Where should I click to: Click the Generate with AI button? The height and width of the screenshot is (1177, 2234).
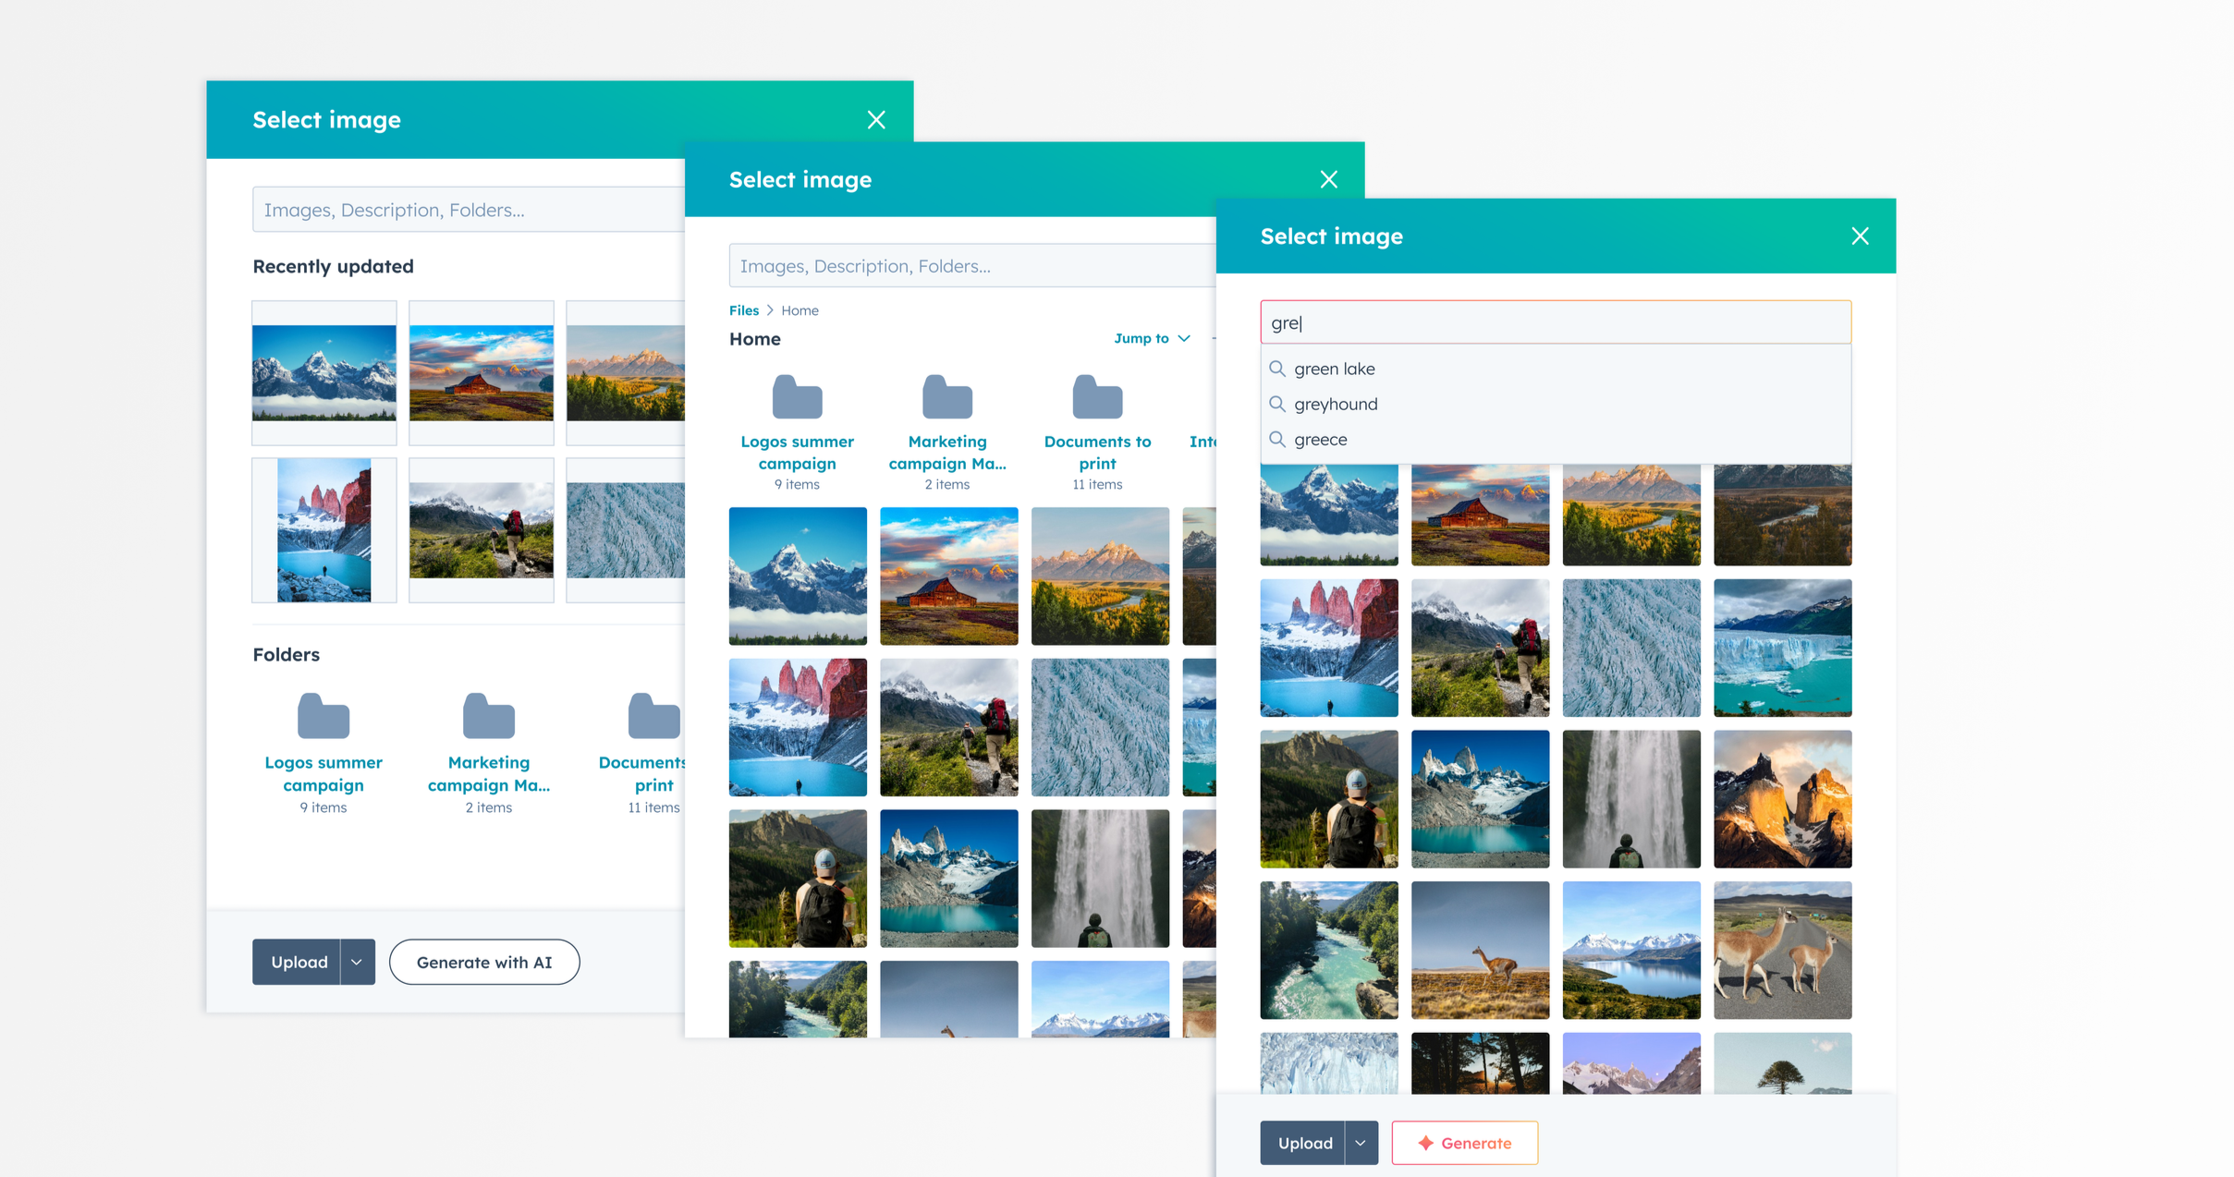click(483, 962)
